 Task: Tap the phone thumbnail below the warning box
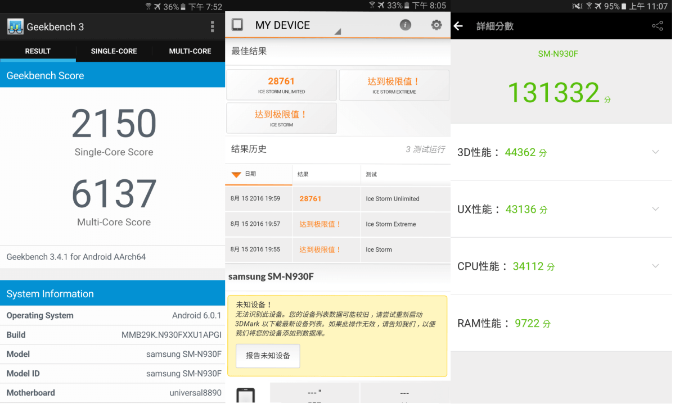246,395
